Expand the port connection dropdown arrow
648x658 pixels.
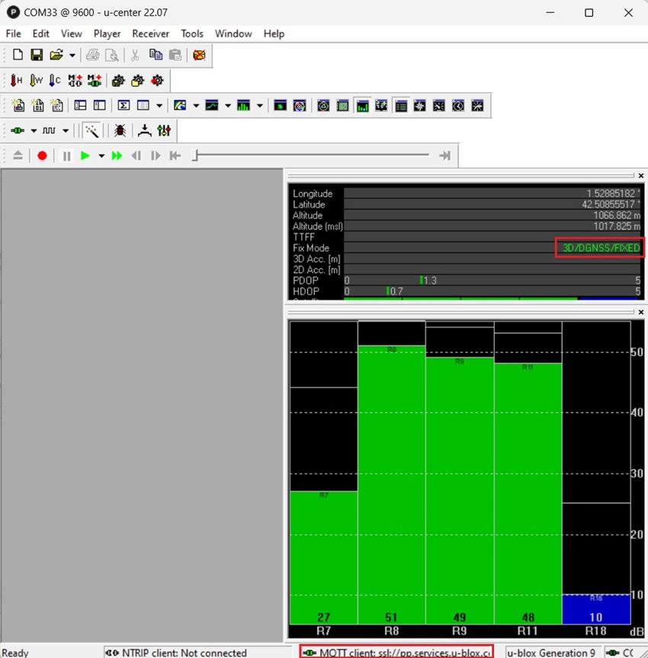click(34, 131)
